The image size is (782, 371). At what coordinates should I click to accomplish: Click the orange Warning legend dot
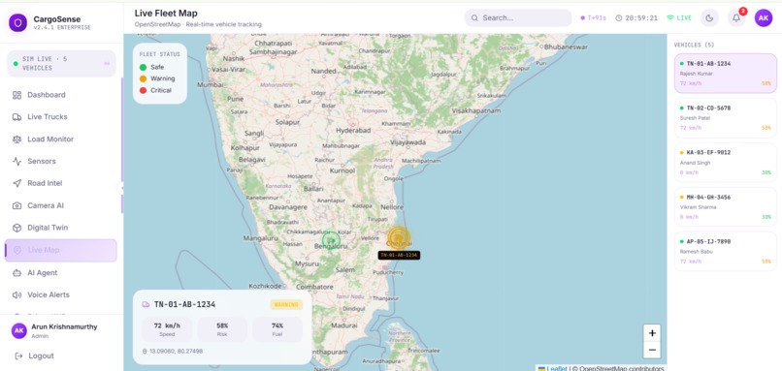144,78
